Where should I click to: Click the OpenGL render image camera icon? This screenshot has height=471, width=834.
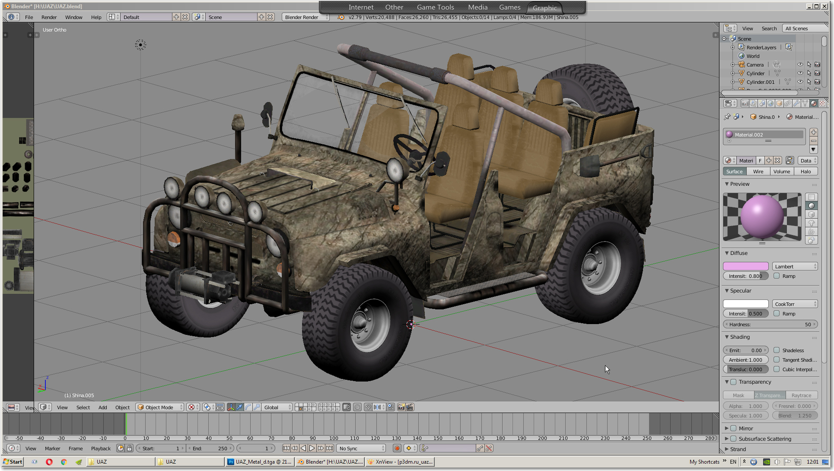[x=401, y=407]
